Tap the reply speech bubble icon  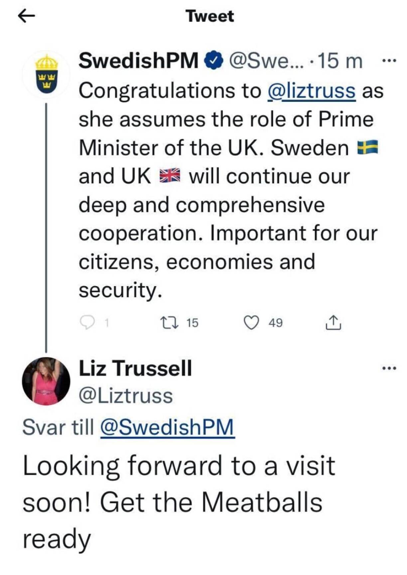coord(87,322)
